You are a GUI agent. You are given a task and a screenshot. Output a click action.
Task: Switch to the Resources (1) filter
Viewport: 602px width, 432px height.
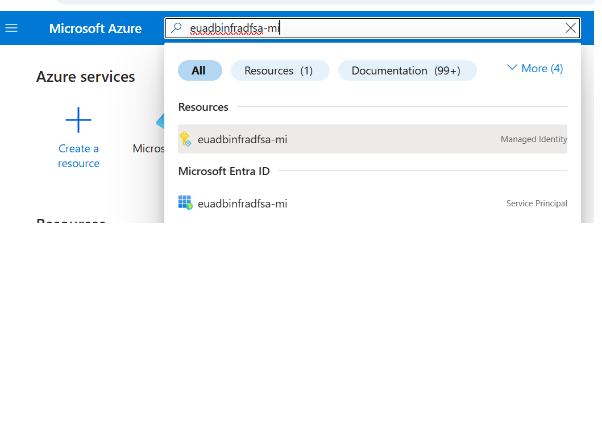click(280, 70)
